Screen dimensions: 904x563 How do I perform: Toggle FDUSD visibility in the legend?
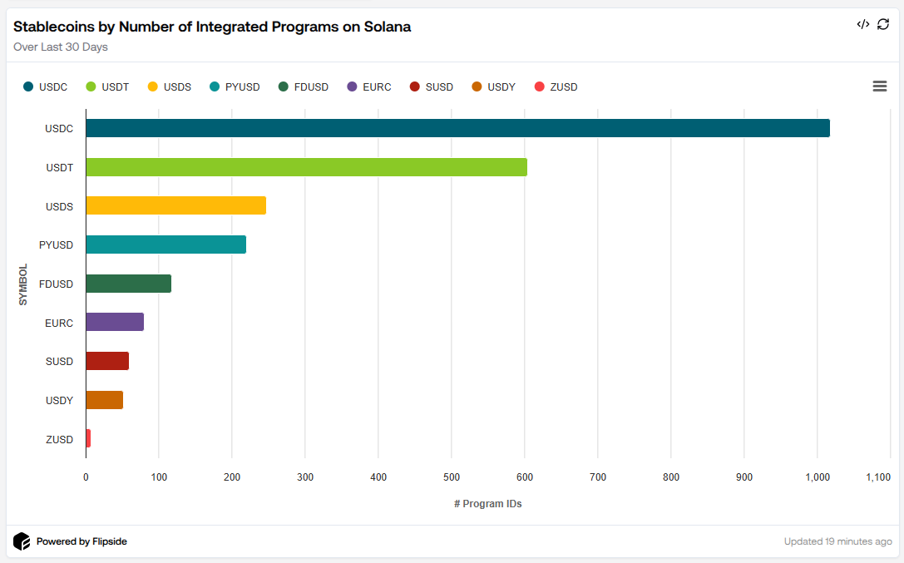point(304,86)
